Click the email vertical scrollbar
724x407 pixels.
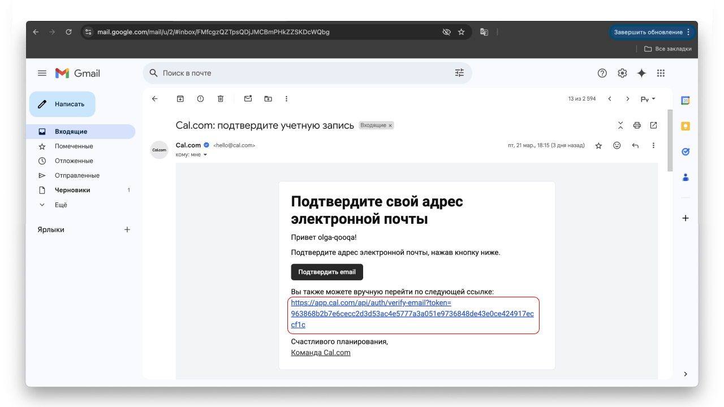point(670,140)
